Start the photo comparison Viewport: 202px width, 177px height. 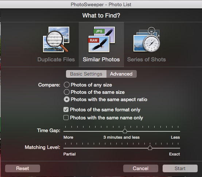click(x=180, y=168)
